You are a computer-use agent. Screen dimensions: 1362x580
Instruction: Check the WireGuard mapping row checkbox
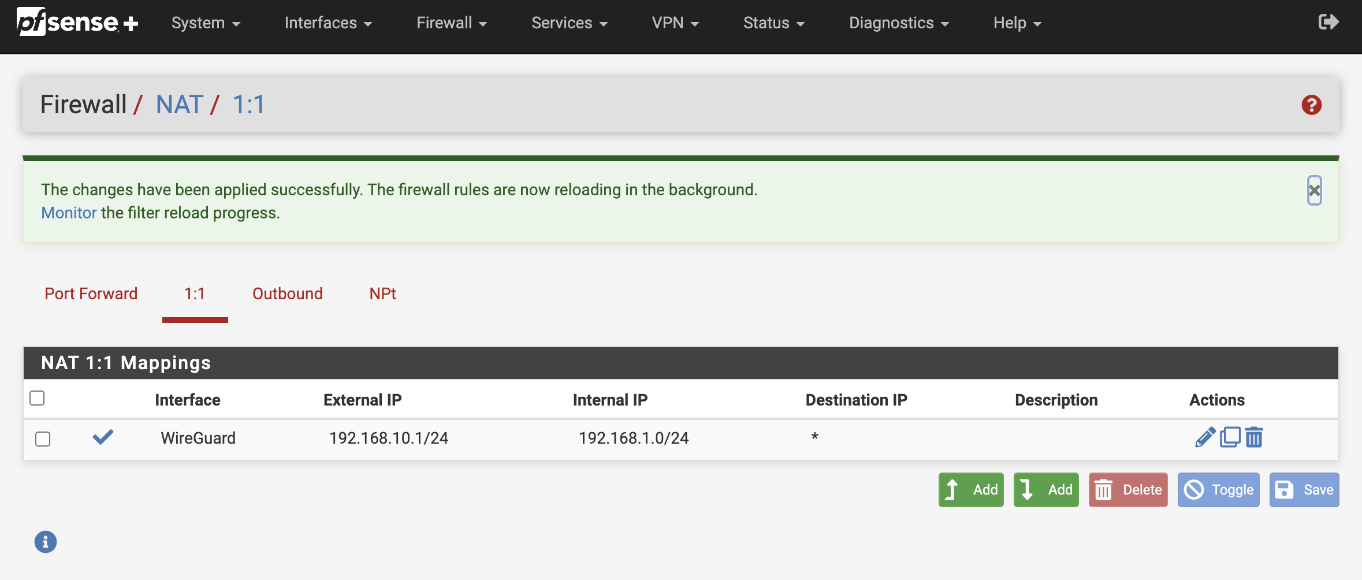(43, 439)
